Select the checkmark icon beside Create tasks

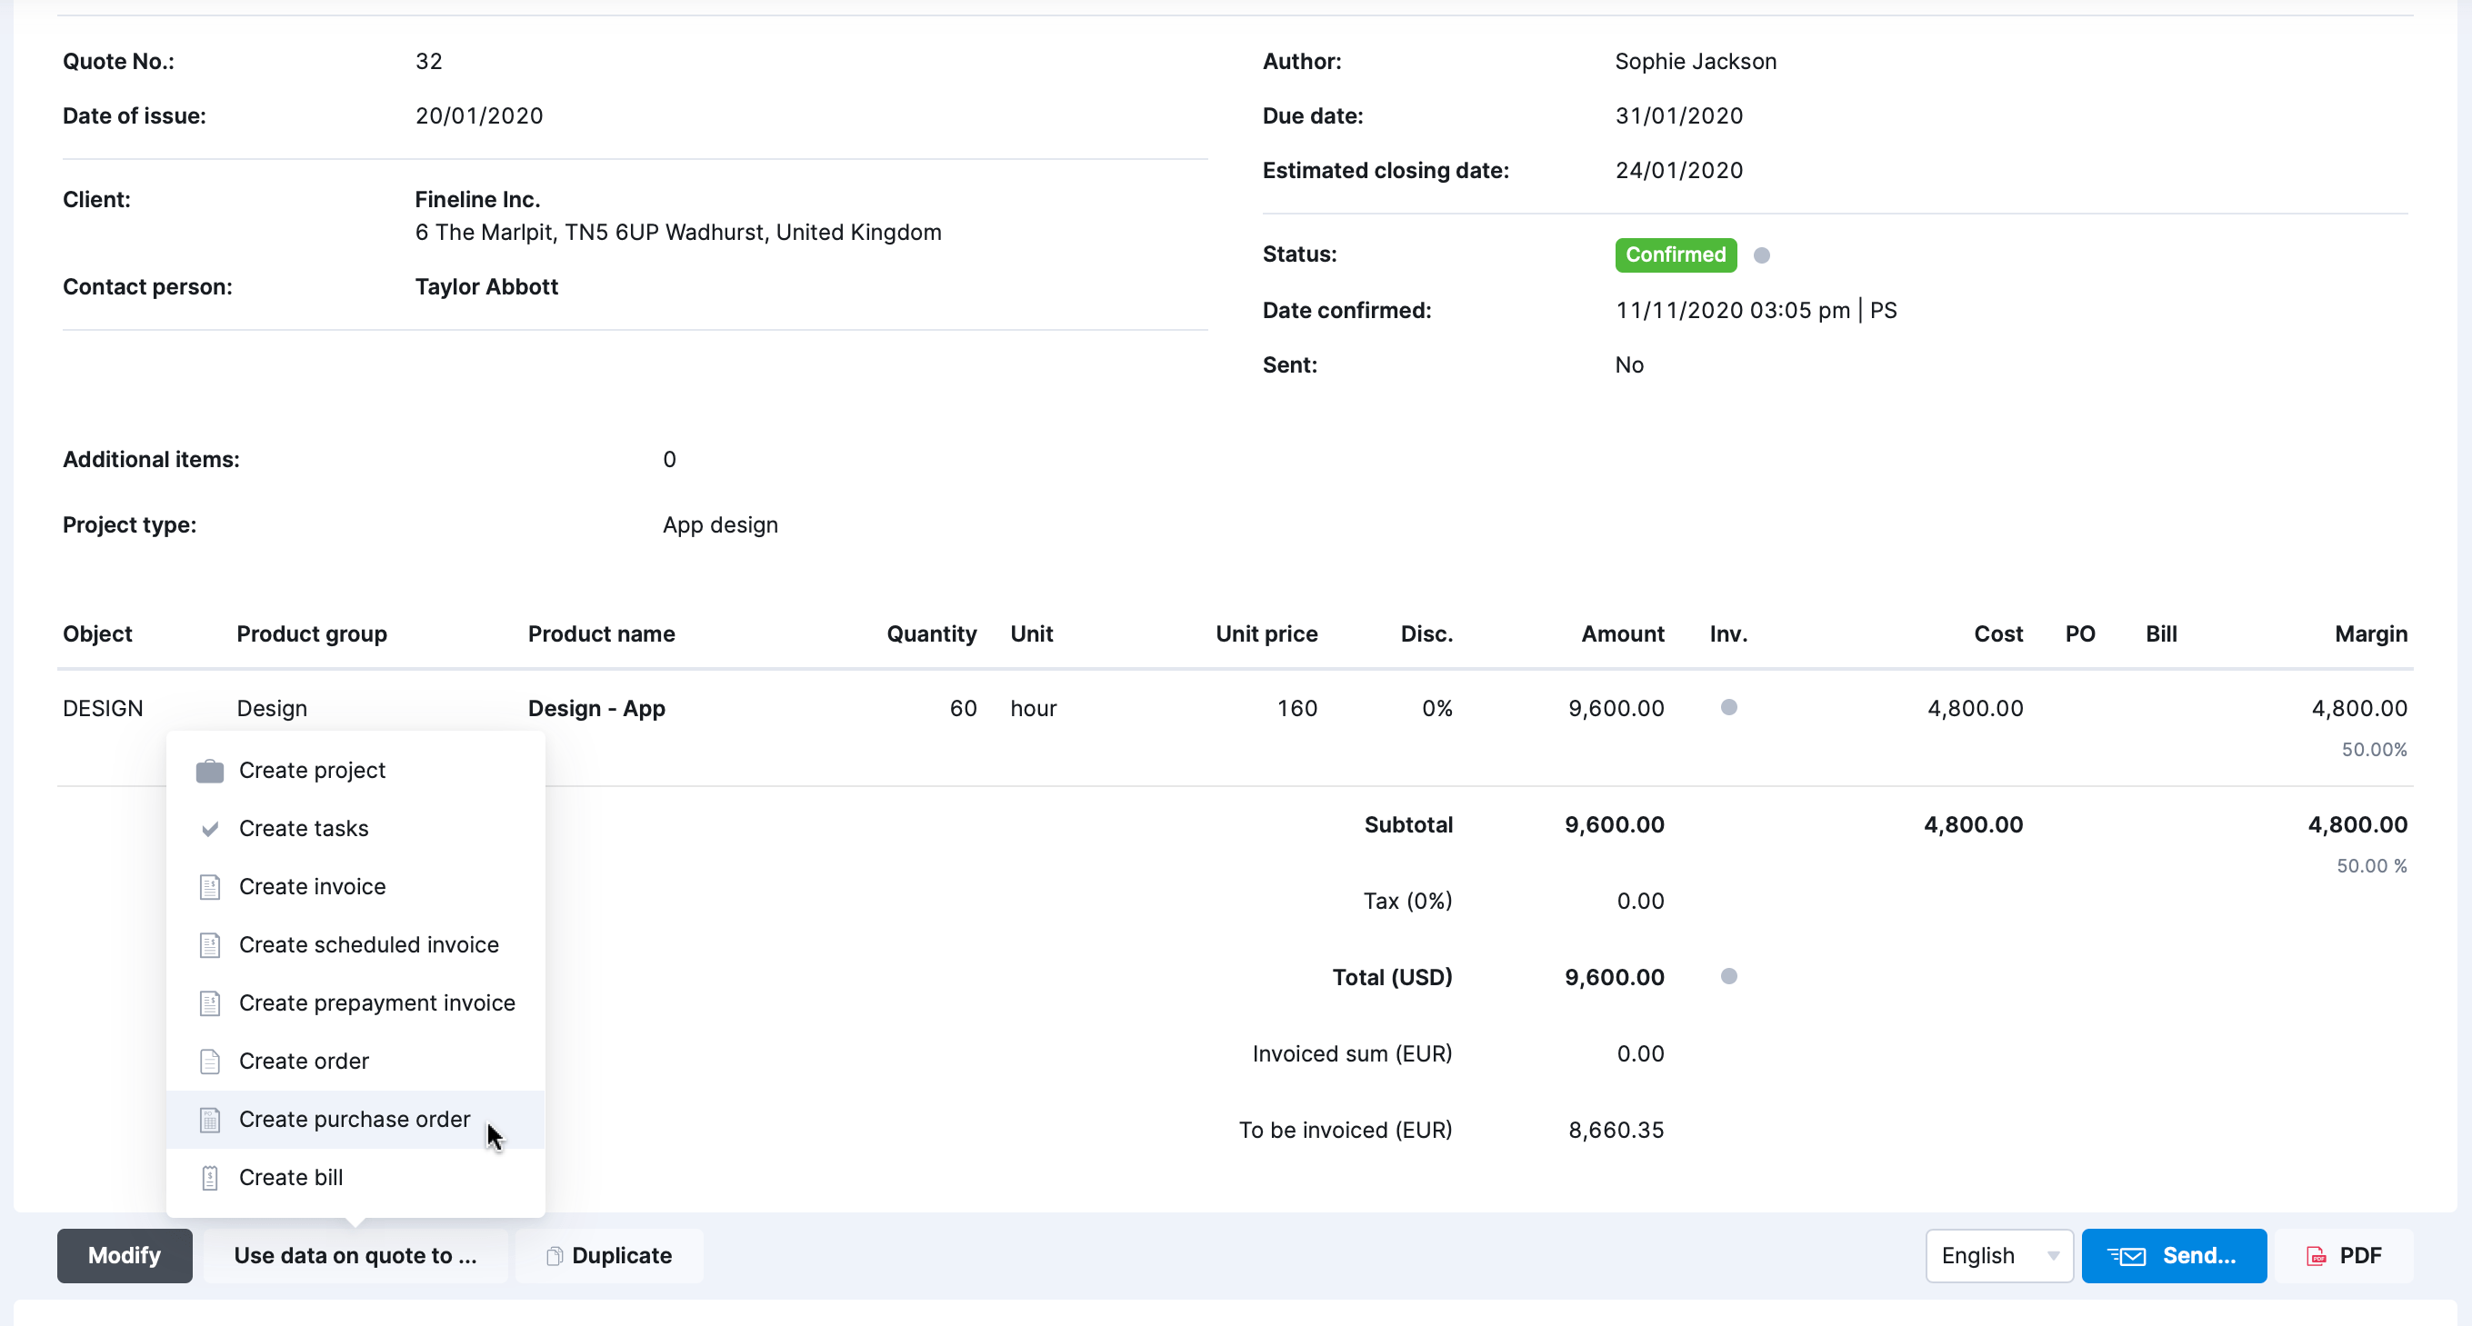click(x=210, y=828)
